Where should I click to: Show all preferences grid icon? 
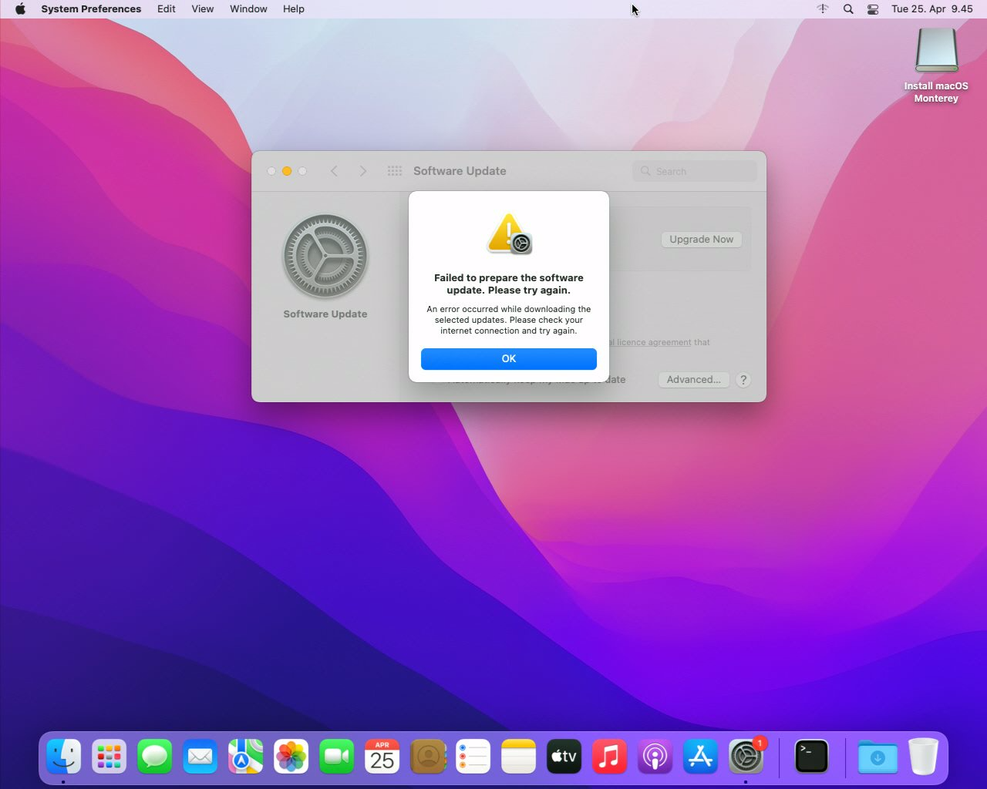coord(395,171)
